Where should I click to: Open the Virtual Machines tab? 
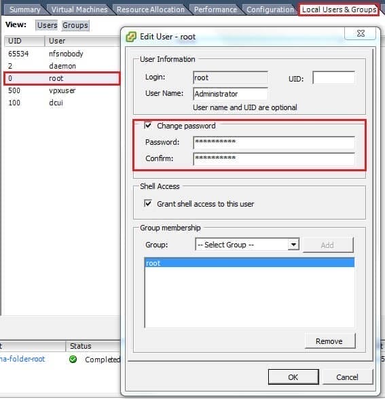[x=79, y=10]
